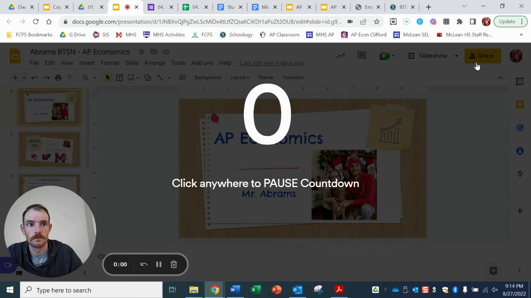This screenshot has height=298, width=531.
Task: Open the Arrange menu
Action: [x=154, y=63]
